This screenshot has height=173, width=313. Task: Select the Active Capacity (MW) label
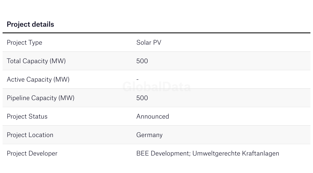pyautogui.click(x=38, y=80)
